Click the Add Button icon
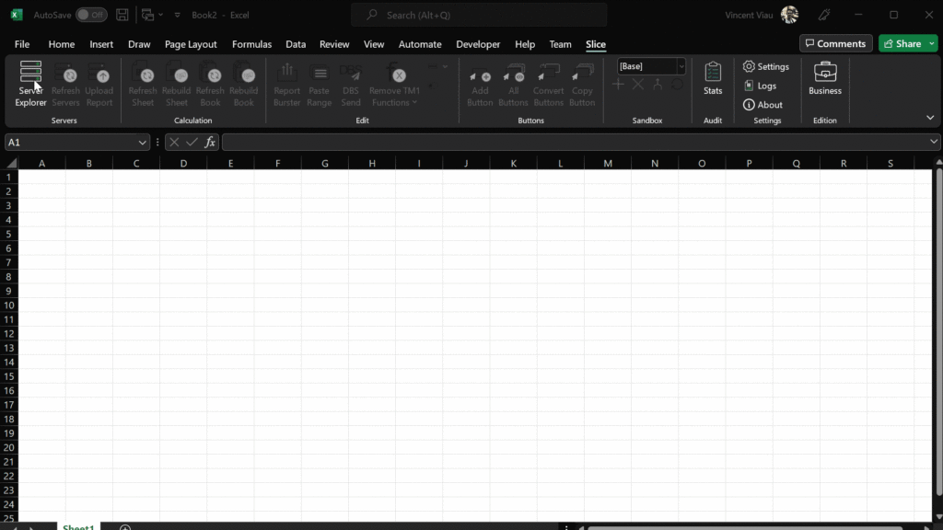The height and width of the screenshot is (530, 943). (480, 85)
